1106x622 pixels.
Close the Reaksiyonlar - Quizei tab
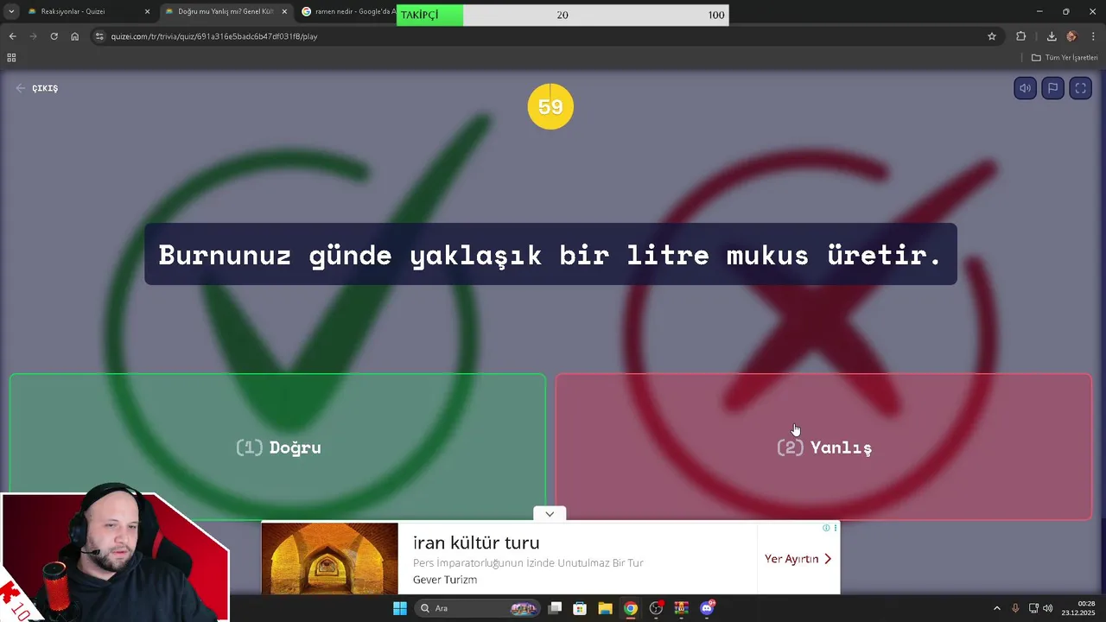click(147, 12)
